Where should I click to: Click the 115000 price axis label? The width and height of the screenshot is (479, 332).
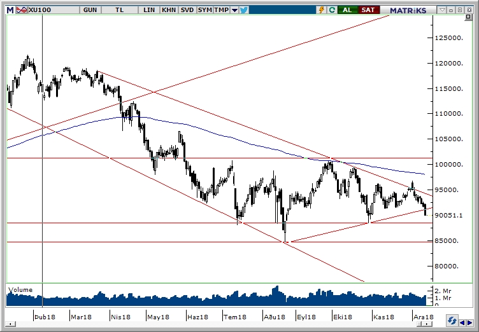click(449, 89)
